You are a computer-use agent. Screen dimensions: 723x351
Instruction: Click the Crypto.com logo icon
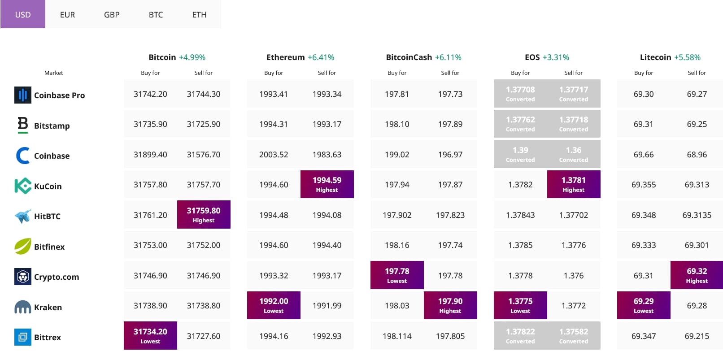[23, 277]
